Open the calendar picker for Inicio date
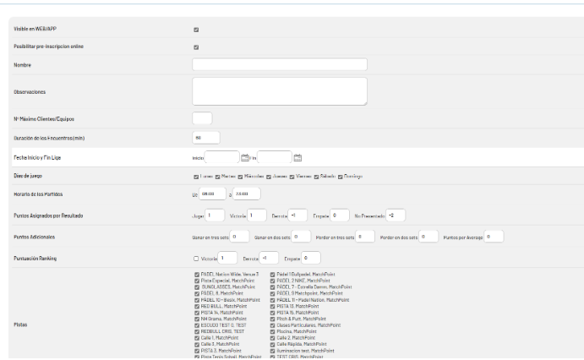 click(x=245, y=158)
